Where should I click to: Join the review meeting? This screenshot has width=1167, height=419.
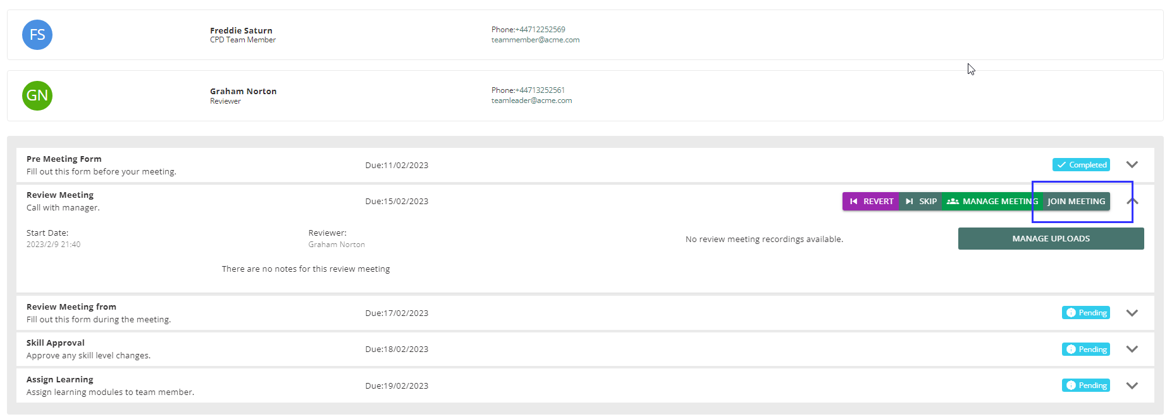click(x=1076, y=202)
